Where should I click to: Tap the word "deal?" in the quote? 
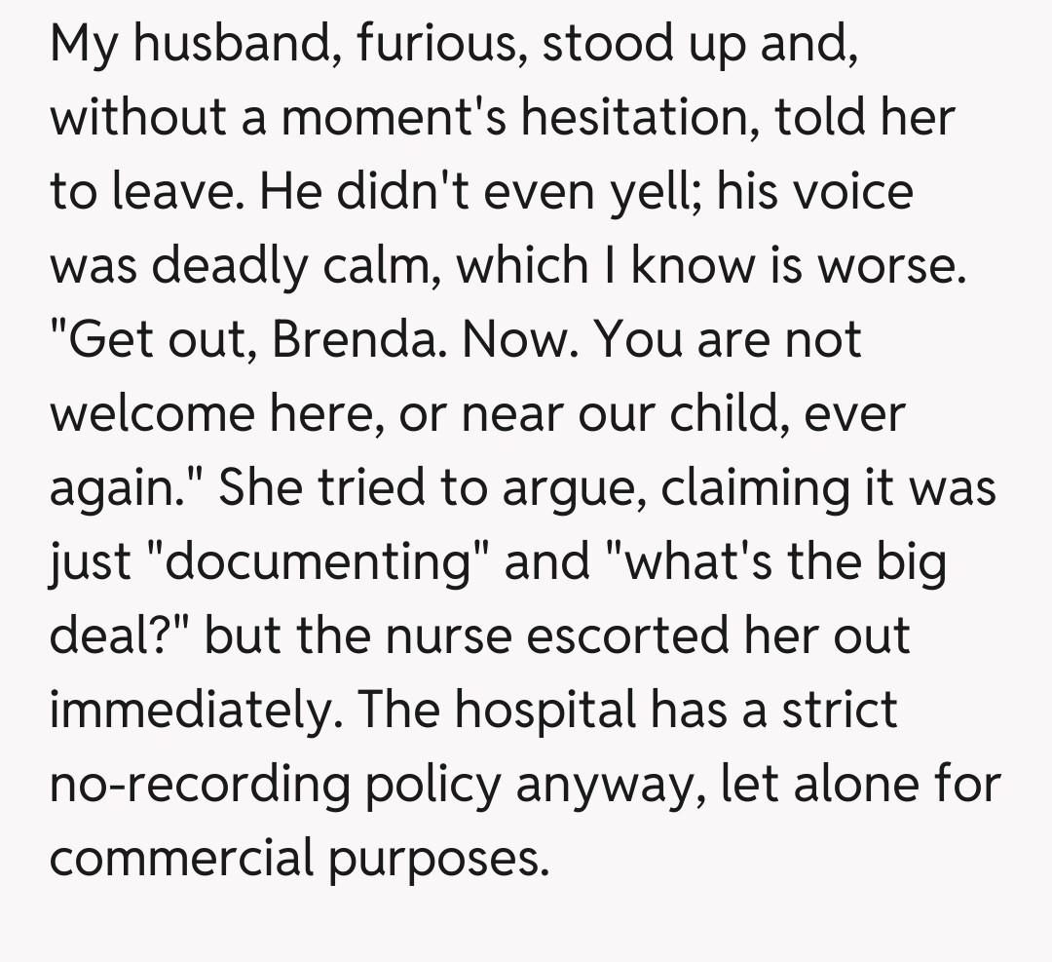119,636
